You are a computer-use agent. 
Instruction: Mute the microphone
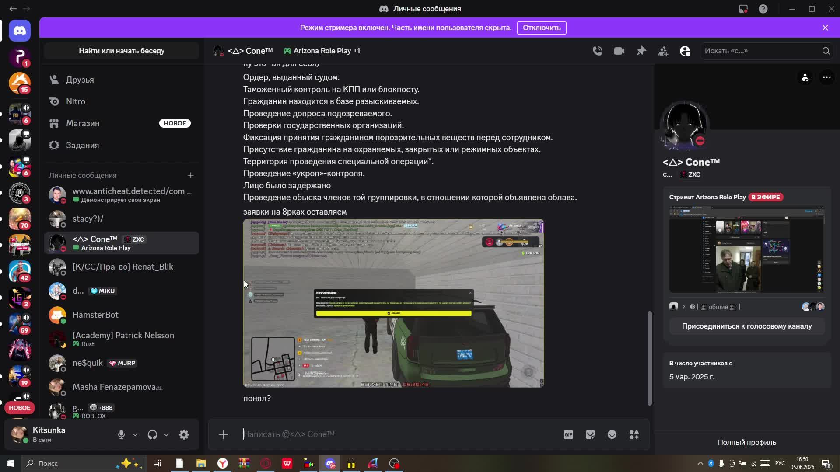pos(121,434)
